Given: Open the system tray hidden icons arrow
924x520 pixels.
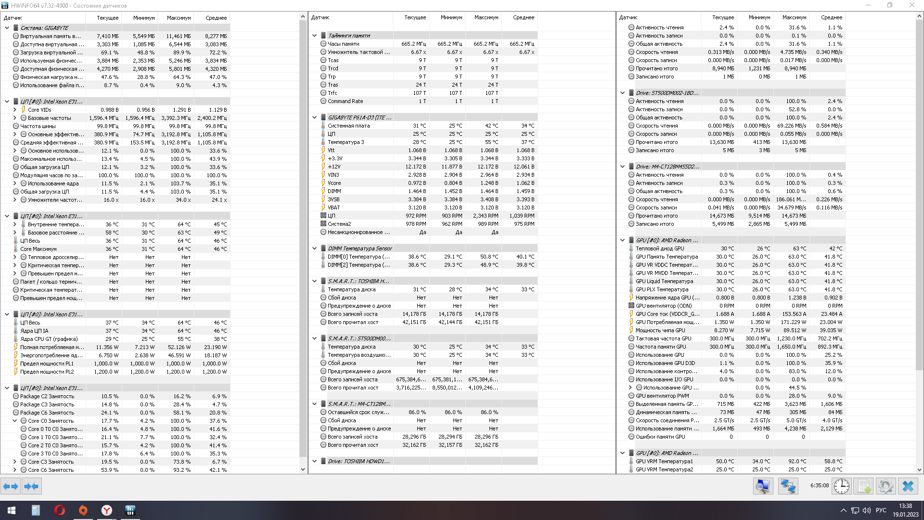Looking at the screenshot, I should 843,510.
